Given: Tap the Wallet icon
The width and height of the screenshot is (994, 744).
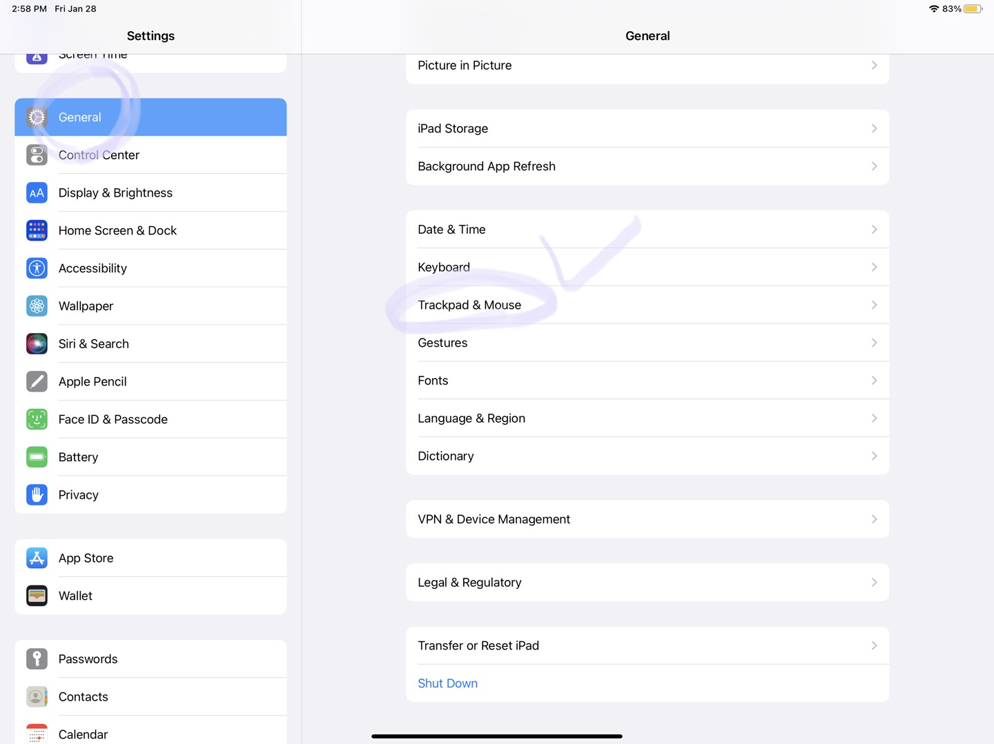Looking at the screenshot, I should (37, 596).
